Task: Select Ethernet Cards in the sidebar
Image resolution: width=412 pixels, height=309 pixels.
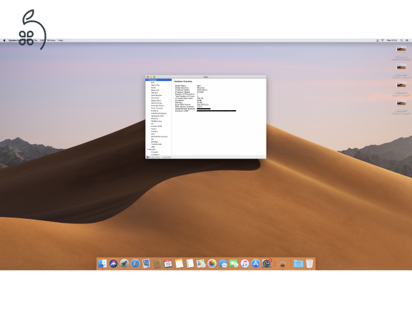Action: pos(157,106)
